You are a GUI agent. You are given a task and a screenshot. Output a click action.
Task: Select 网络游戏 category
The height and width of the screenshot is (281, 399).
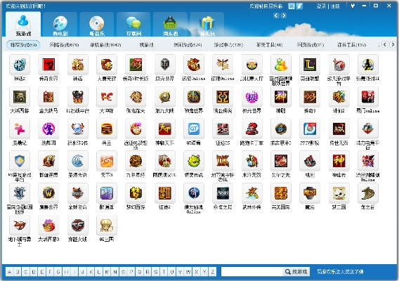(x=64, y=45)
